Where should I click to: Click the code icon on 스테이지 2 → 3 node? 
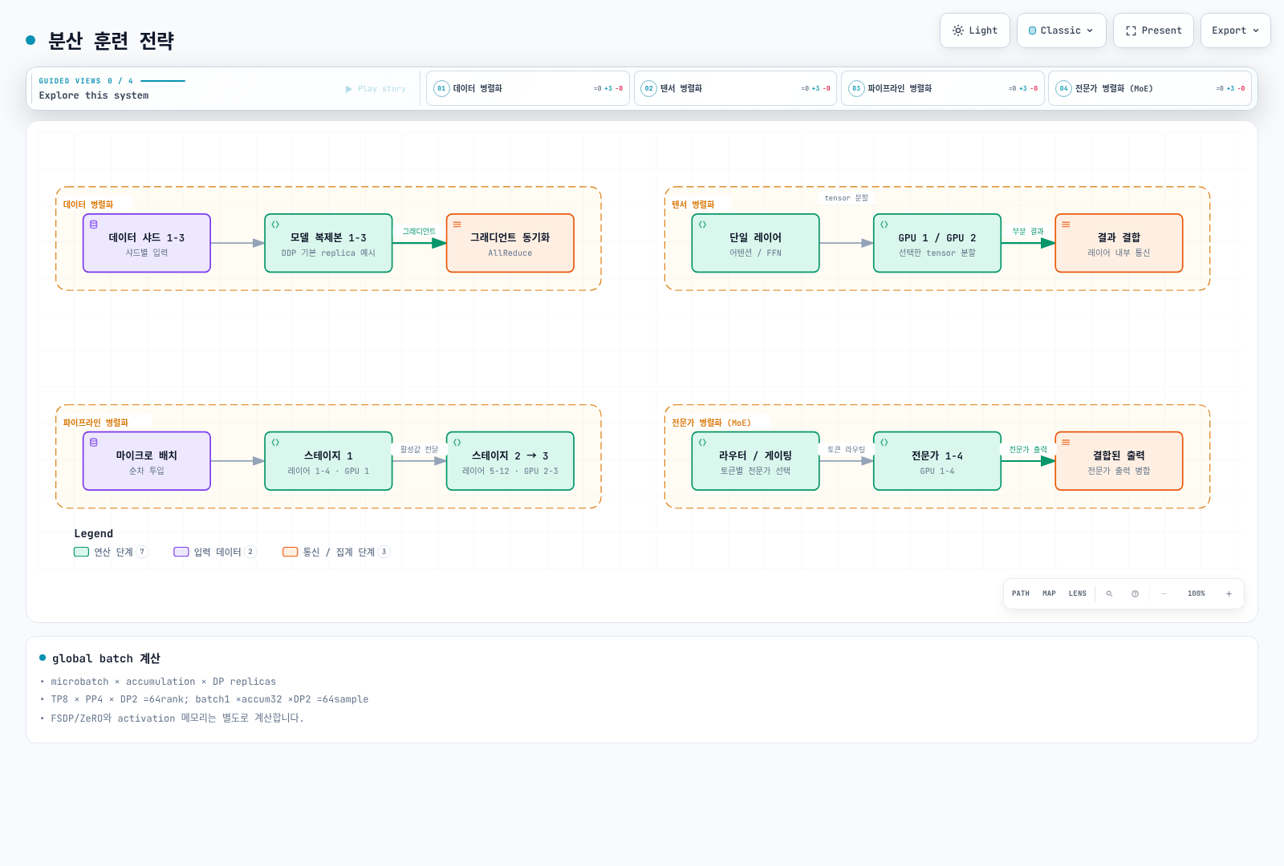tap(457, 443)
